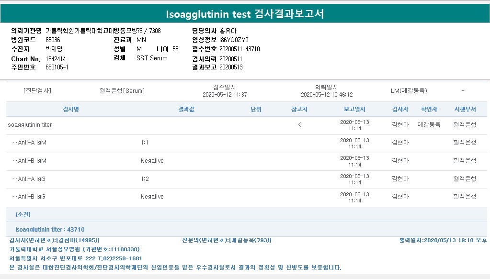Click the 1:2 result value

coord(145,179)
